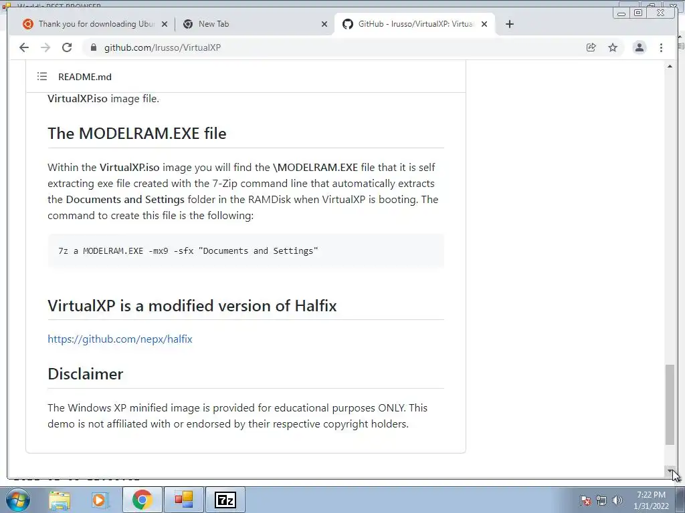Minimize the Chrome window

[621, 13]
